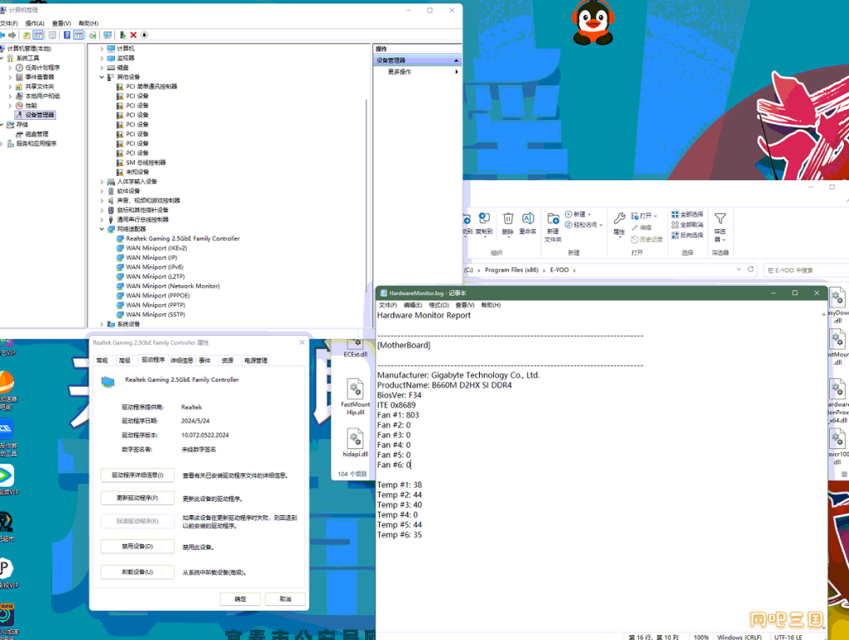
Task: Select the ECExt.dll file icon
Action: (x=355, y=346)
